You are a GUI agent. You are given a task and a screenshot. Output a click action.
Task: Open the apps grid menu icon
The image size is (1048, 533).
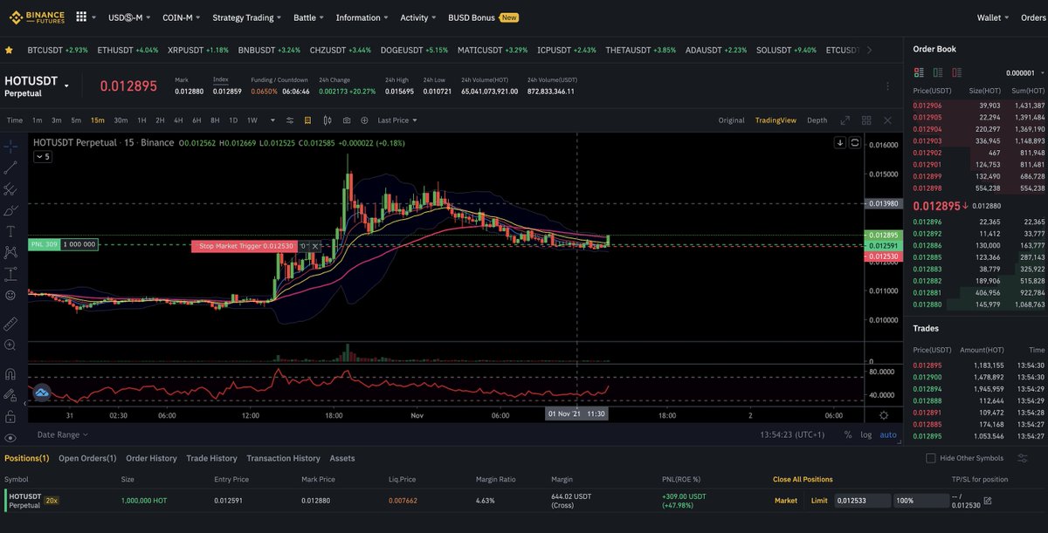(81, 17)
